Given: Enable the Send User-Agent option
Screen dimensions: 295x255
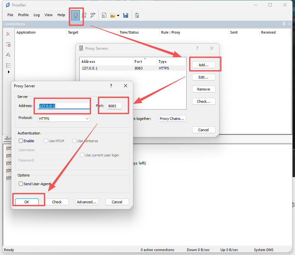Looking at the screenshot, I should [x=21, y=184].
